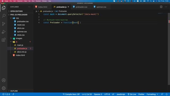Image resolution: width=170 pixels, height=96 pixels.
Task: Open index.html in the explorer tree
Action: [x=20, y=55]
